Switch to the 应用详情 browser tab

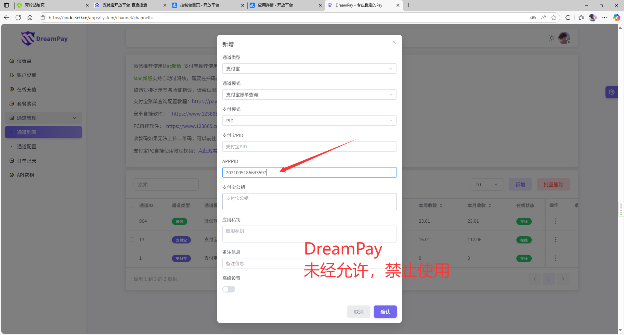(283, 5)
